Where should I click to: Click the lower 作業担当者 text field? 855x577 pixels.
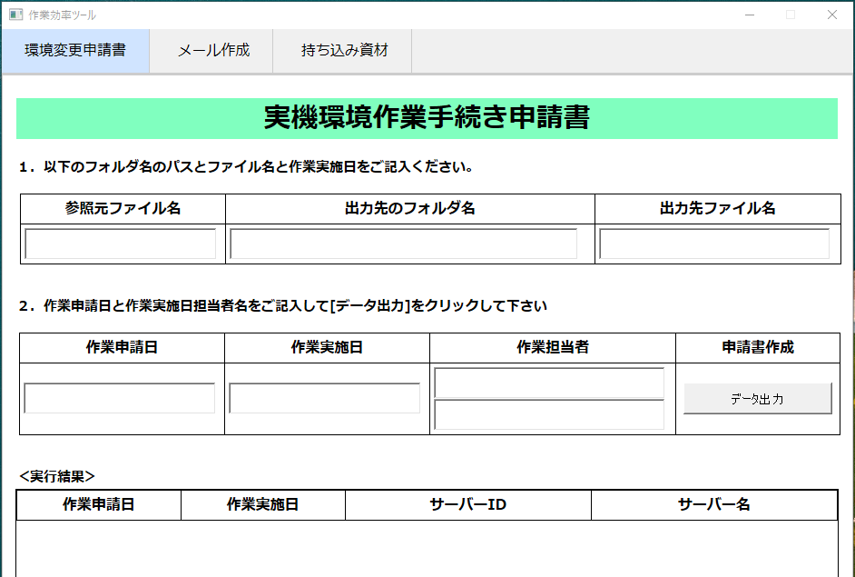click(549, 414)
